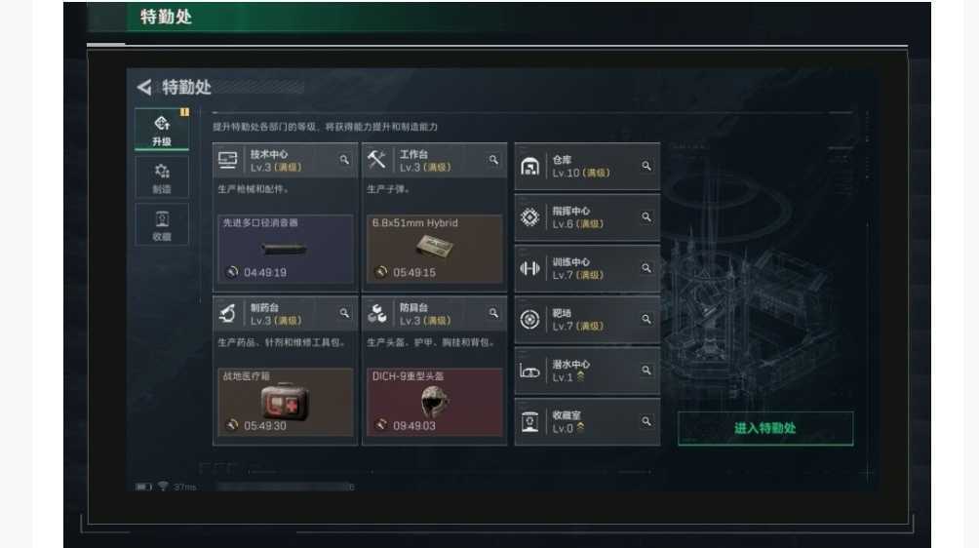Open magnifier on 工作台 card
Viewport: 979px width, 548px height.
click(493, 160)
